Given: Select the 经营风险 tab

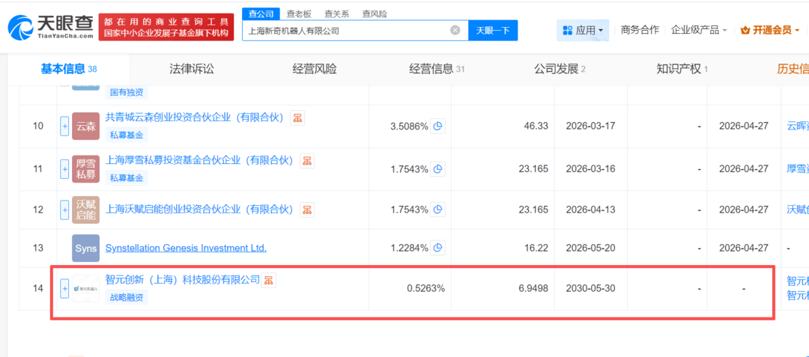Looking at the screenshot, I should [314, 69].
